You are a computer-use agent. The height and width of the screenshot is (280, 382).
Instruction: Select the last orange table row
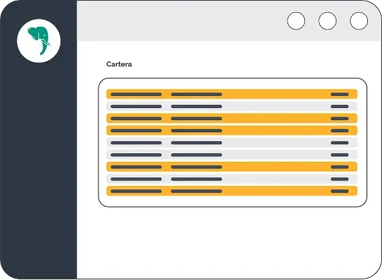point(232,191)
